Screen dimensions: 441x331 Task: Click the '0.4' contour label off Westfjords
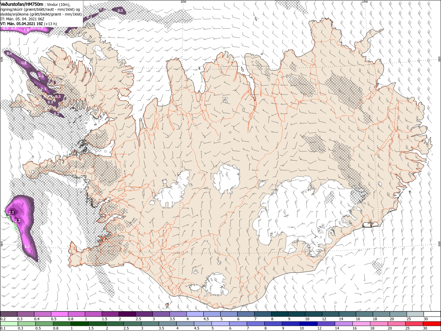click(9, 54)
